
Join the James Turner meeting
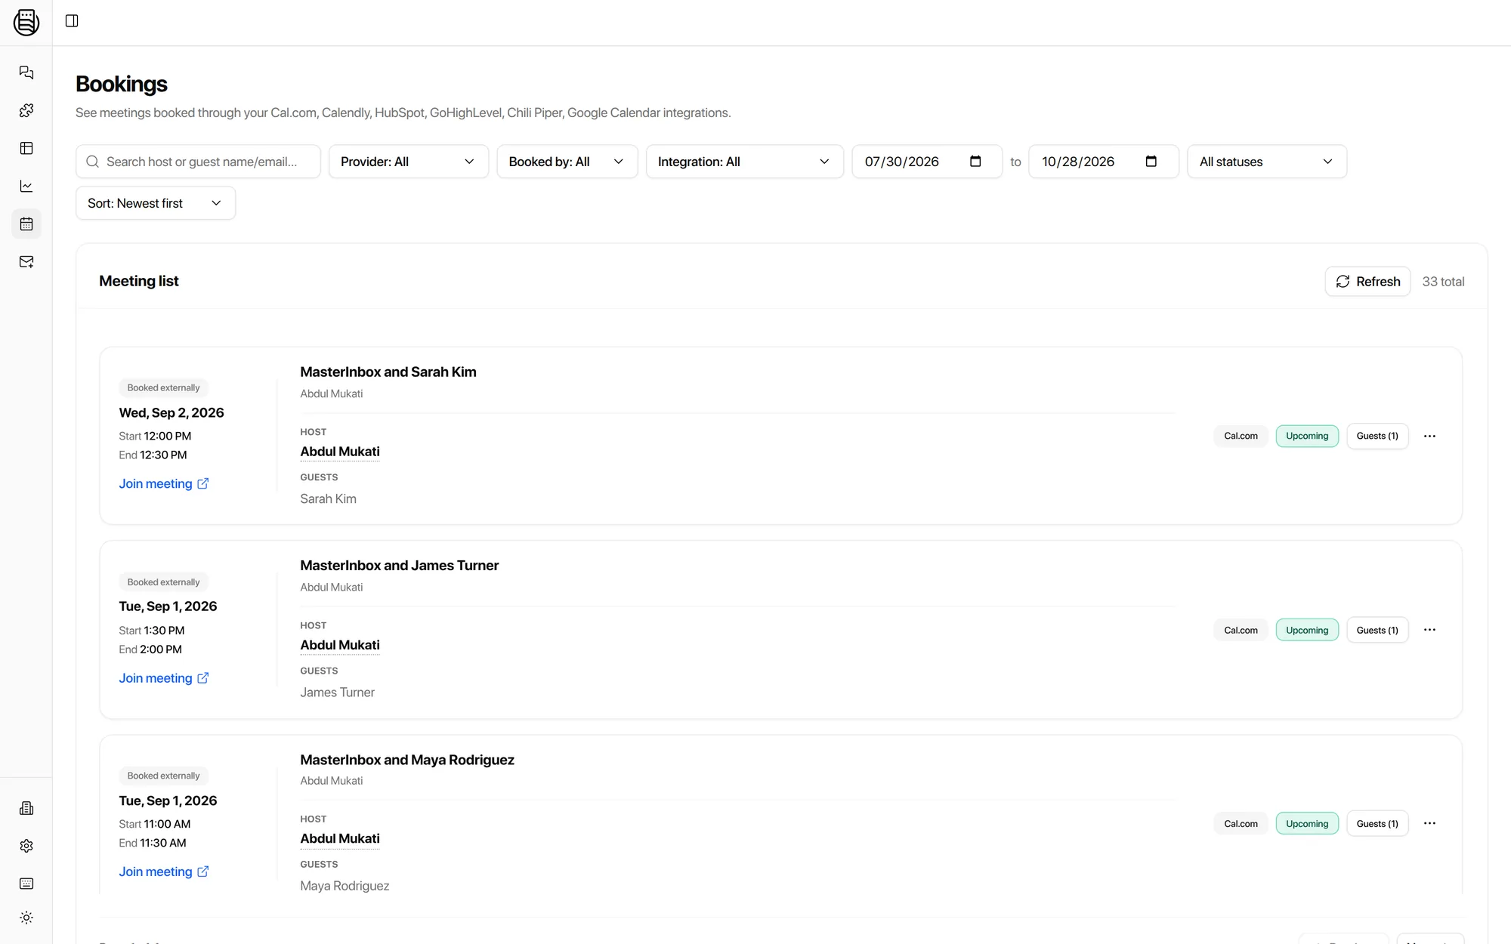[164, 677]
